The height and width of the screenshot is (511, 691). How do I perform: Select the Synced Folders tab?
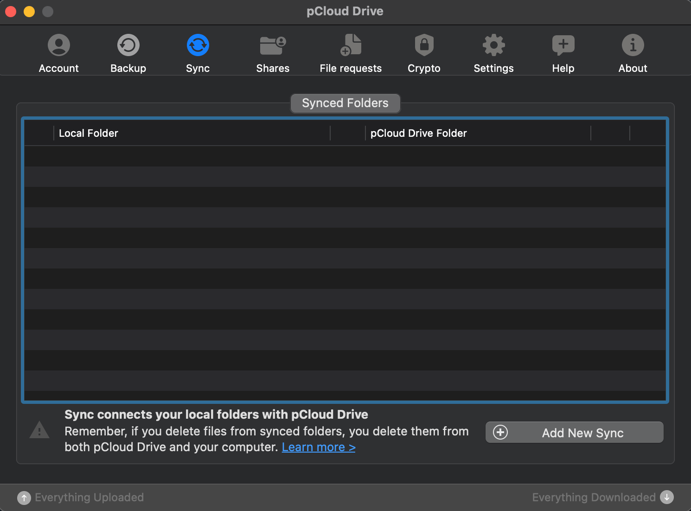point(345,103)
